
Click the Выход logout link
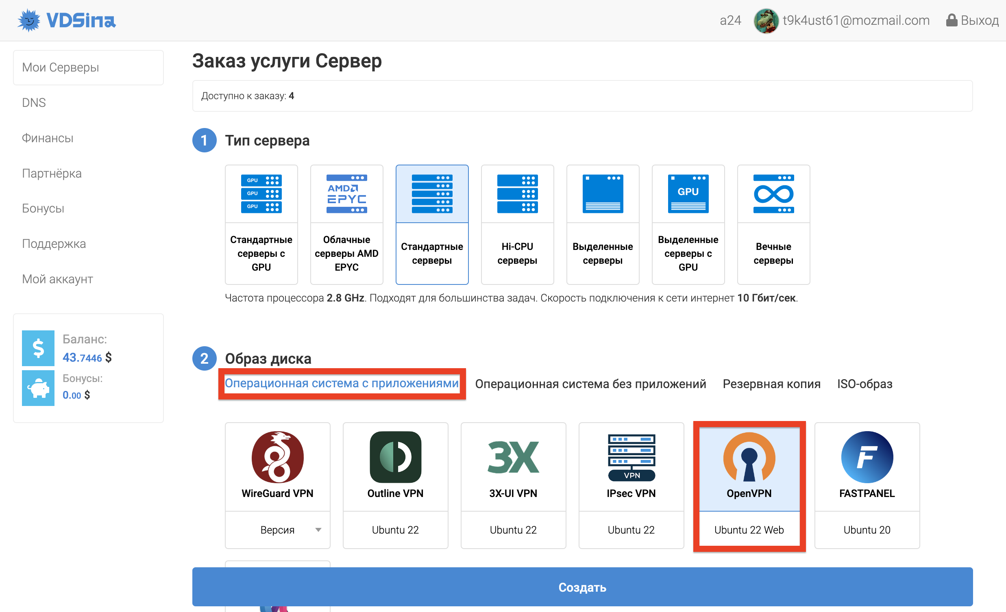coord(980,20)
